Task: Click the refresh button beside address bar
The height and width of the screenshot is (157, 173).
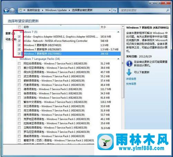Action: pyautogui.click(x=115, y=10)
